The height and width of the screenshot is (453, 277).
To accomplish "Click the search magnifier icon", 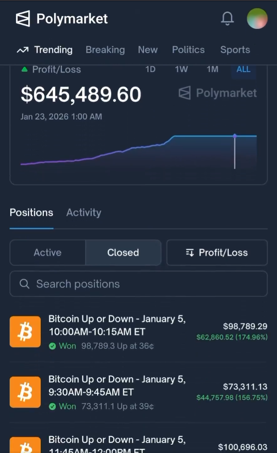I will tap(25, 284).
